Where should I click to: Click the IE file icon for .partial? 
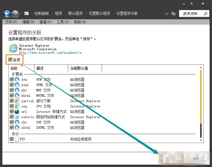tap(17, 101)
